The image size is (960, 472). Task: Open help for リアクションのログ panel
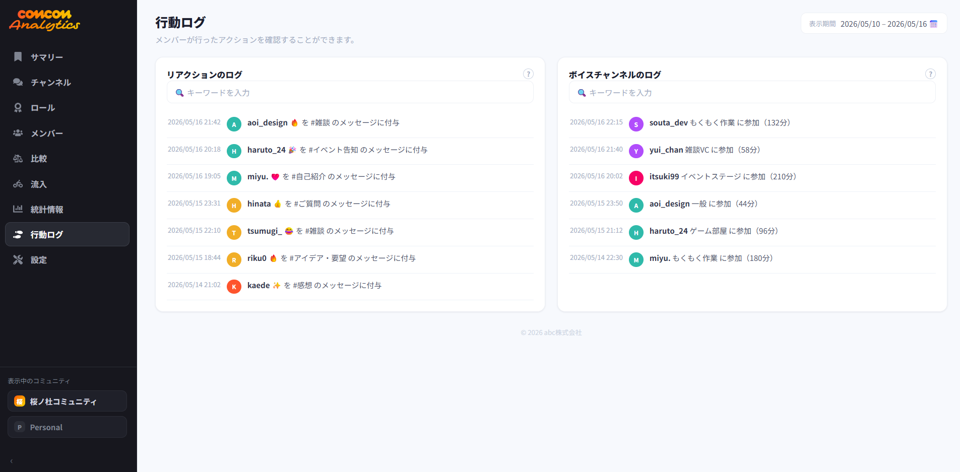tap(528, 74)
